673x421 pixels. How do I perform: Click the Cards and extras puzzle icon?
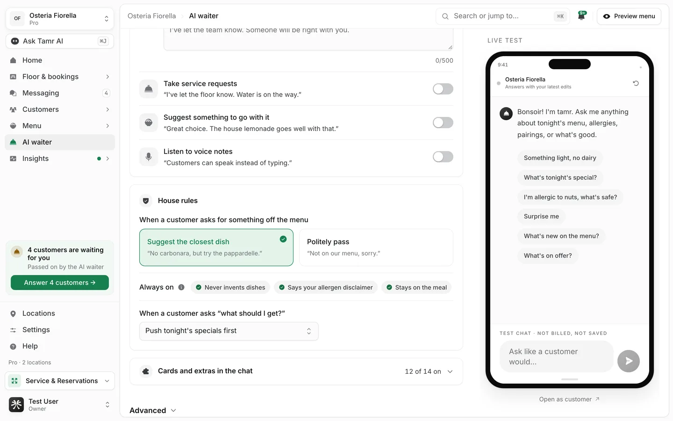(x=146, y=371)
